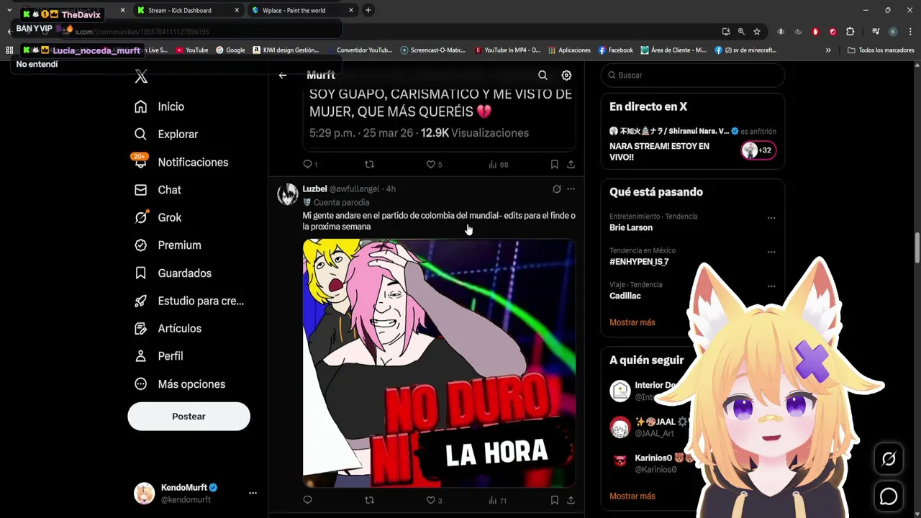Open Todos los marcadores folder
This screenshot has width=921, height=518.
881,50
